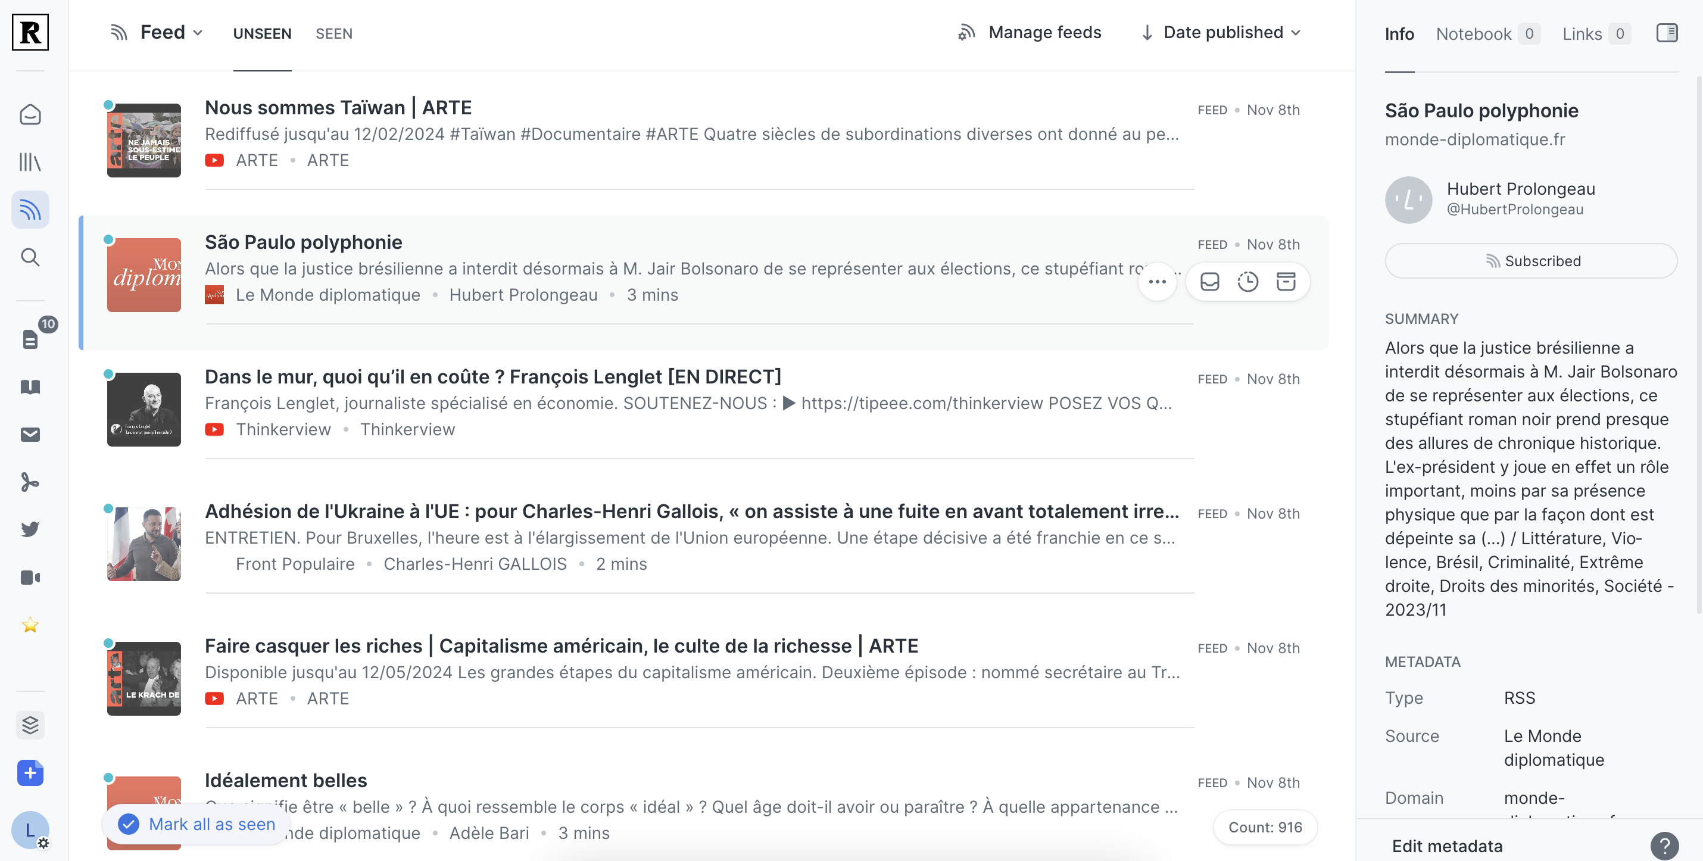Click the Later clock icon on São Paulo item

click(x=1247, y=282)
